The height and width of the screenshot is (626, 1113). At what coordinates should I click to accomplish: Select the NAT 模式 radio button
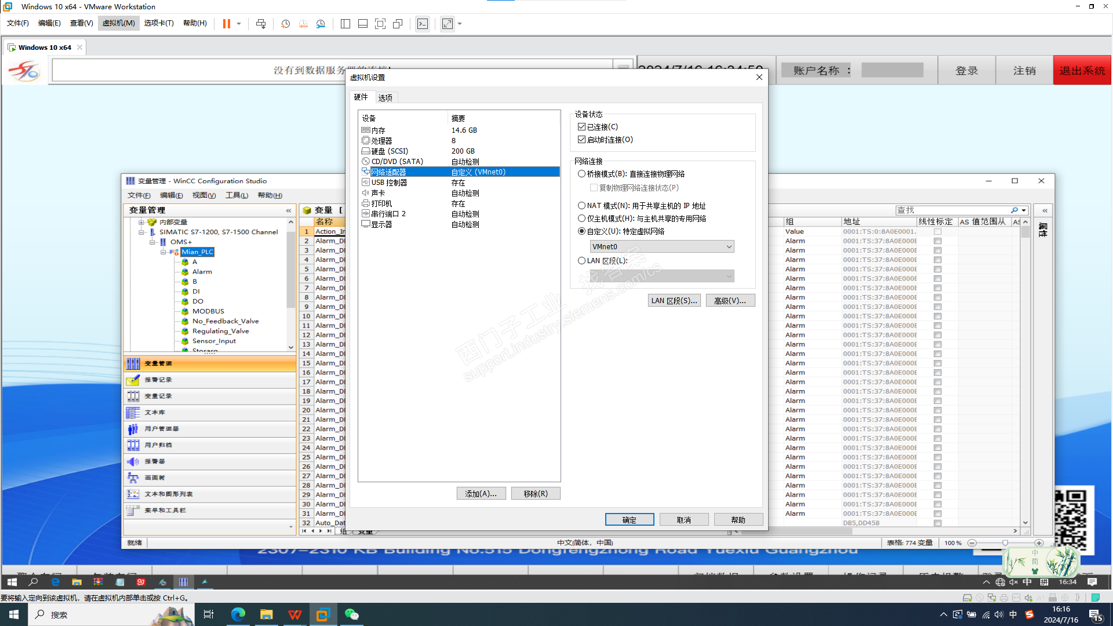[x=581, y=206]
